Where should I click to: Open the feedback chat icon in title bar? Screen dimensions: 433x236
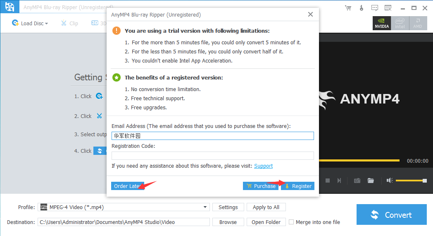coord(375,8)
